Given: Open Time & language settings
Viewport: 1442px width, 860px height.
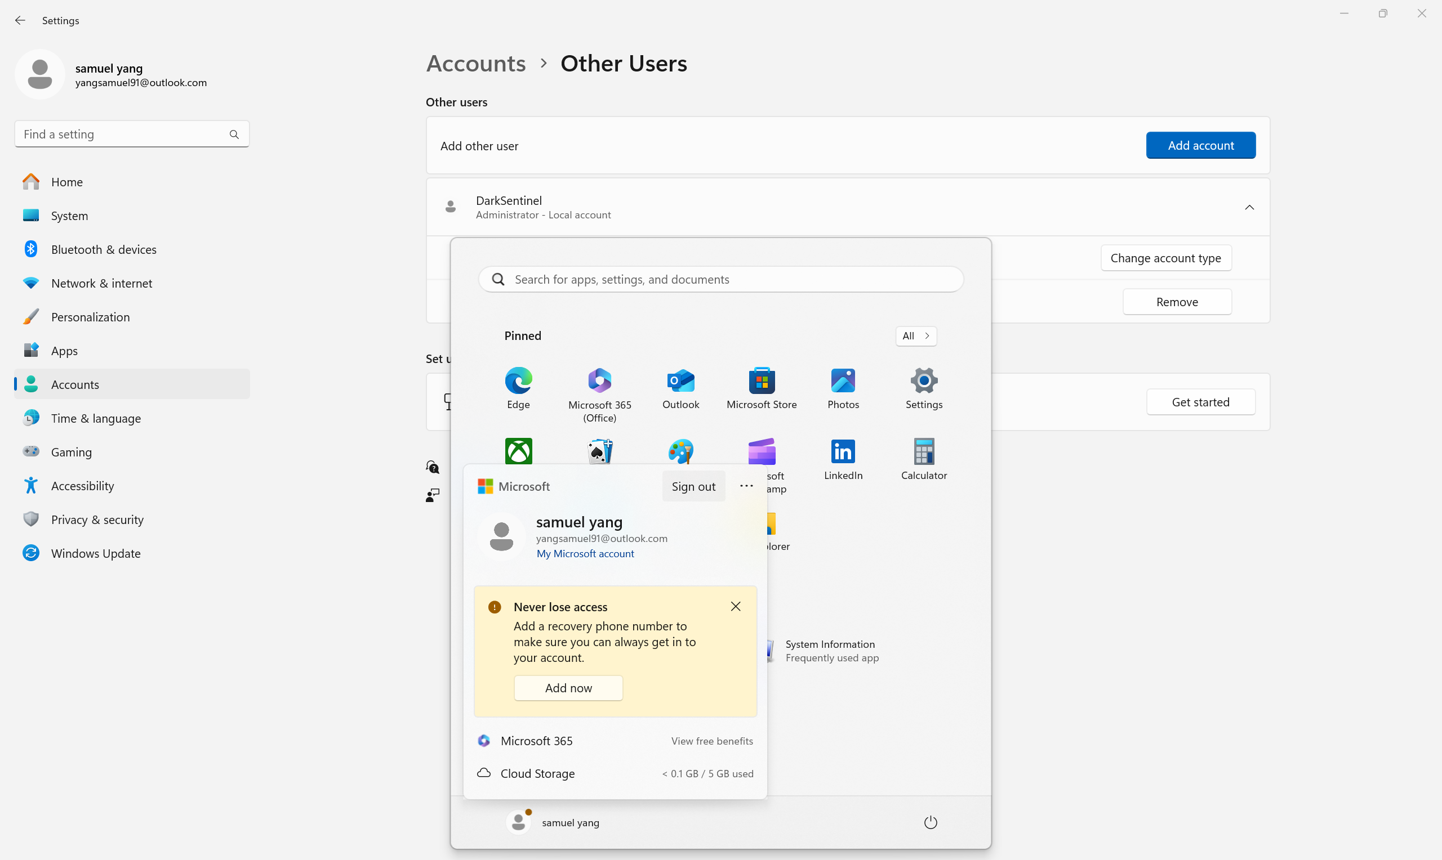Looking at the screenshot, I should point(132,418).
